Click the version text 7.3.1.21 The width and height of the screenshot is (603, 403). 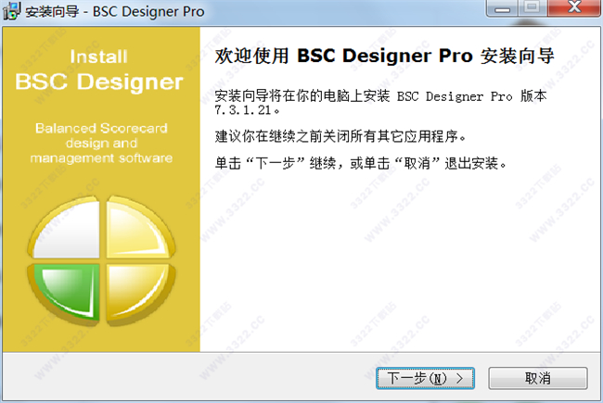click(244, 110)
